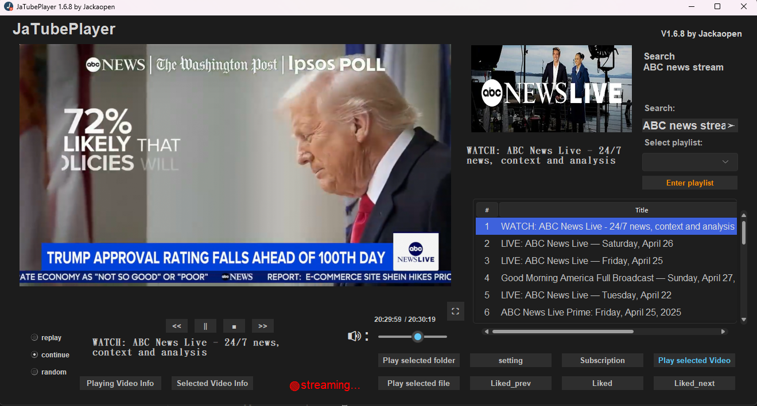Toggle fullscreen with the expand icon
Image resolution: width=757 pixels, height=406 pixels.
click(x=456, y=312)
